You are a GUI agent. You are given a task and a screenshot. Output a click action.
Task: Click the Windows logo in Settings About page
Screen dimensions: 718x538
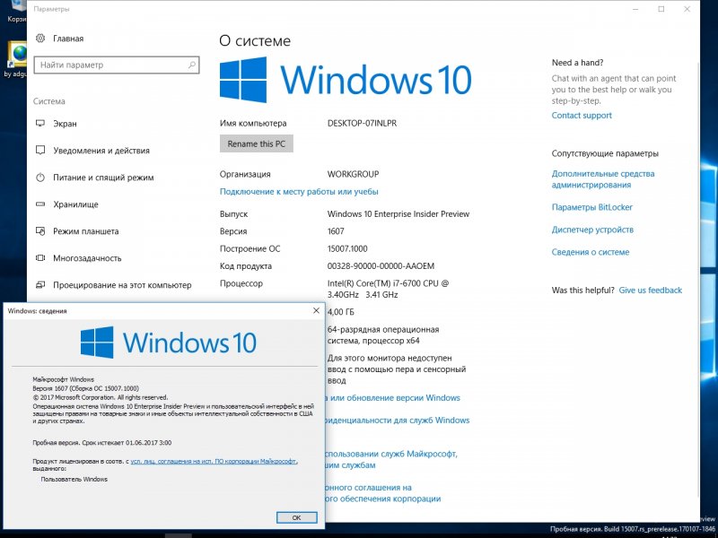click(x=243, y=80)
